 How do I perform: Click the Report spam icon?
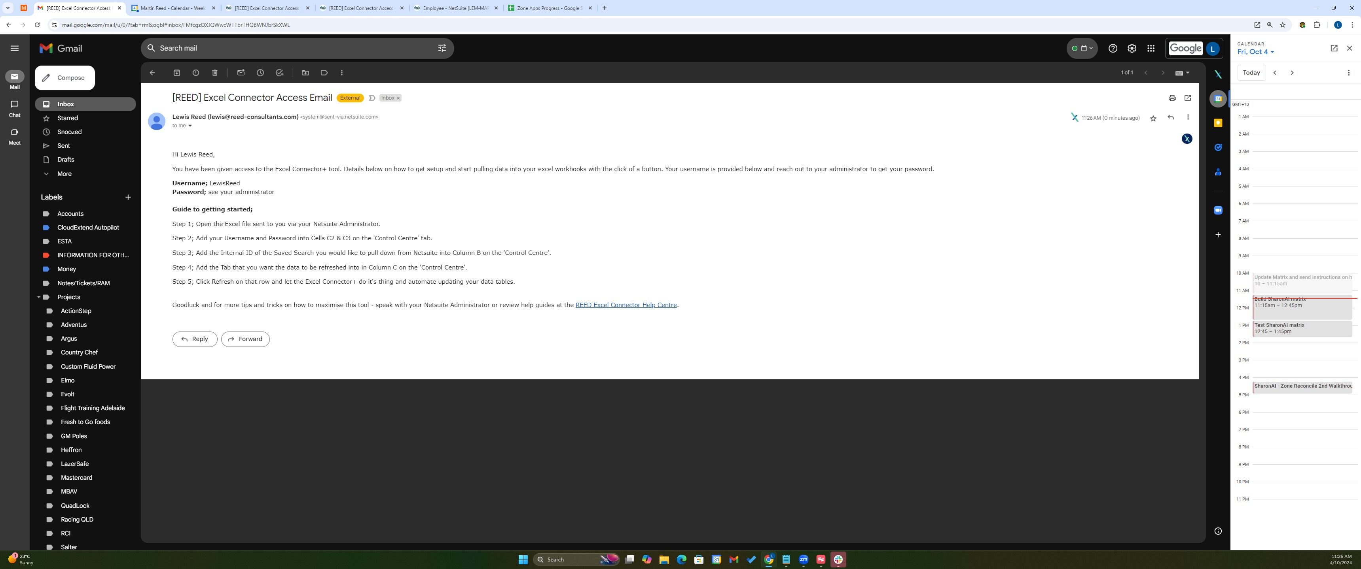195,73
